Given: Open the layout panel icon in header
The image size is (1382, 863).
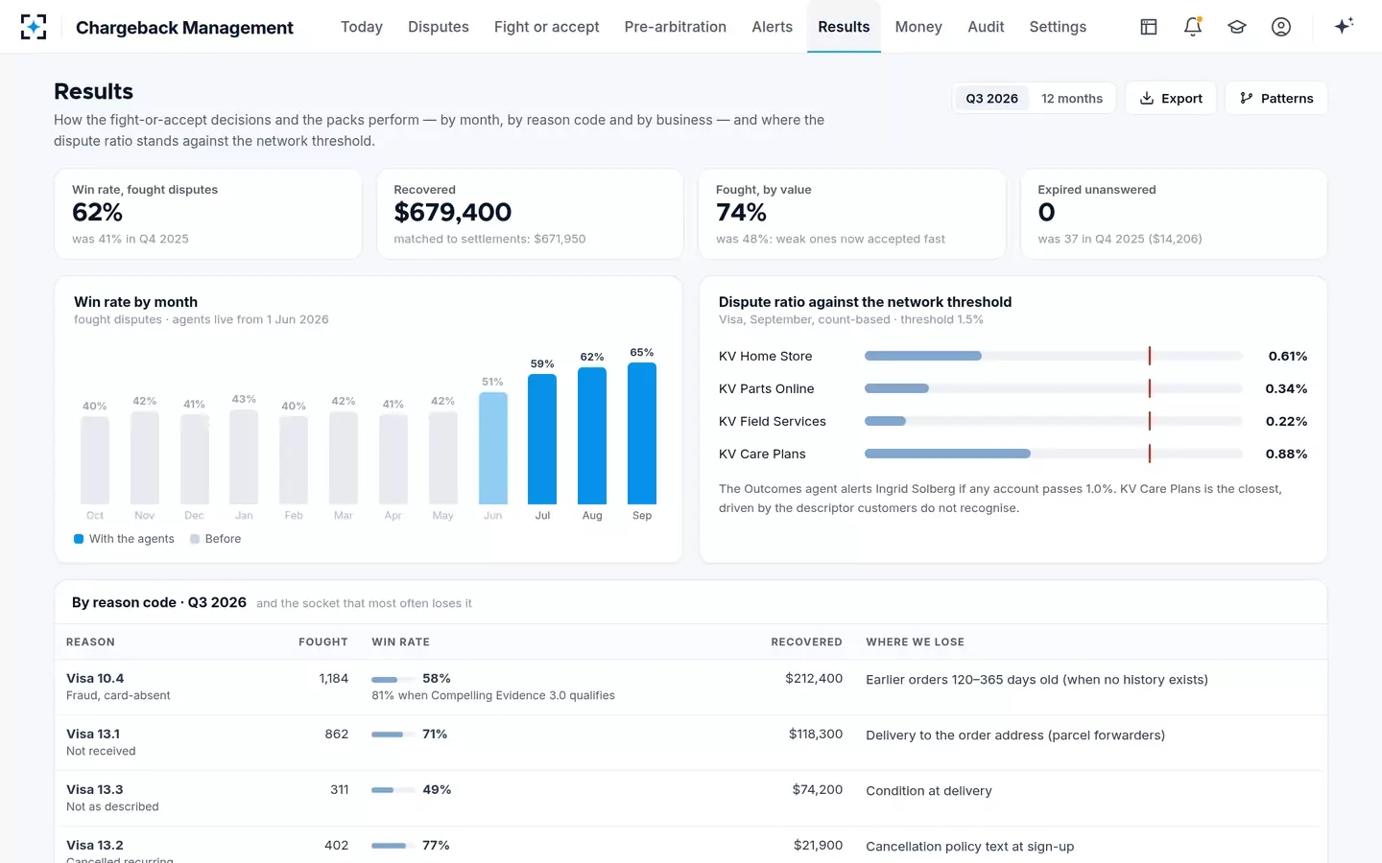Looking at the screenshot, I should (1149, 27).
